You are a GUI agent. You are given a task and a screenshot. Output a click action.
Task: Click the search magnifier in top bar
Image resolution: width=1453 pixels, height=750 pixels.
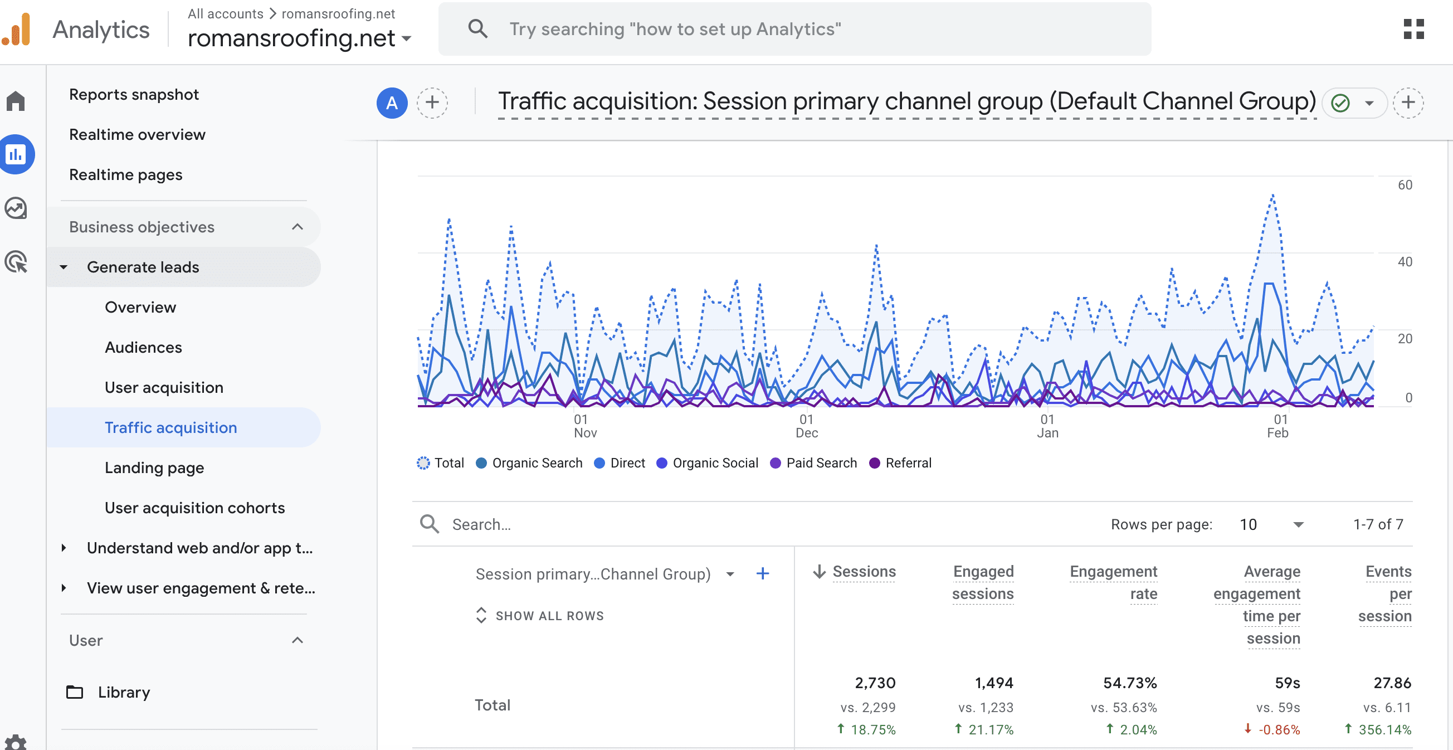tap(478, 29)
